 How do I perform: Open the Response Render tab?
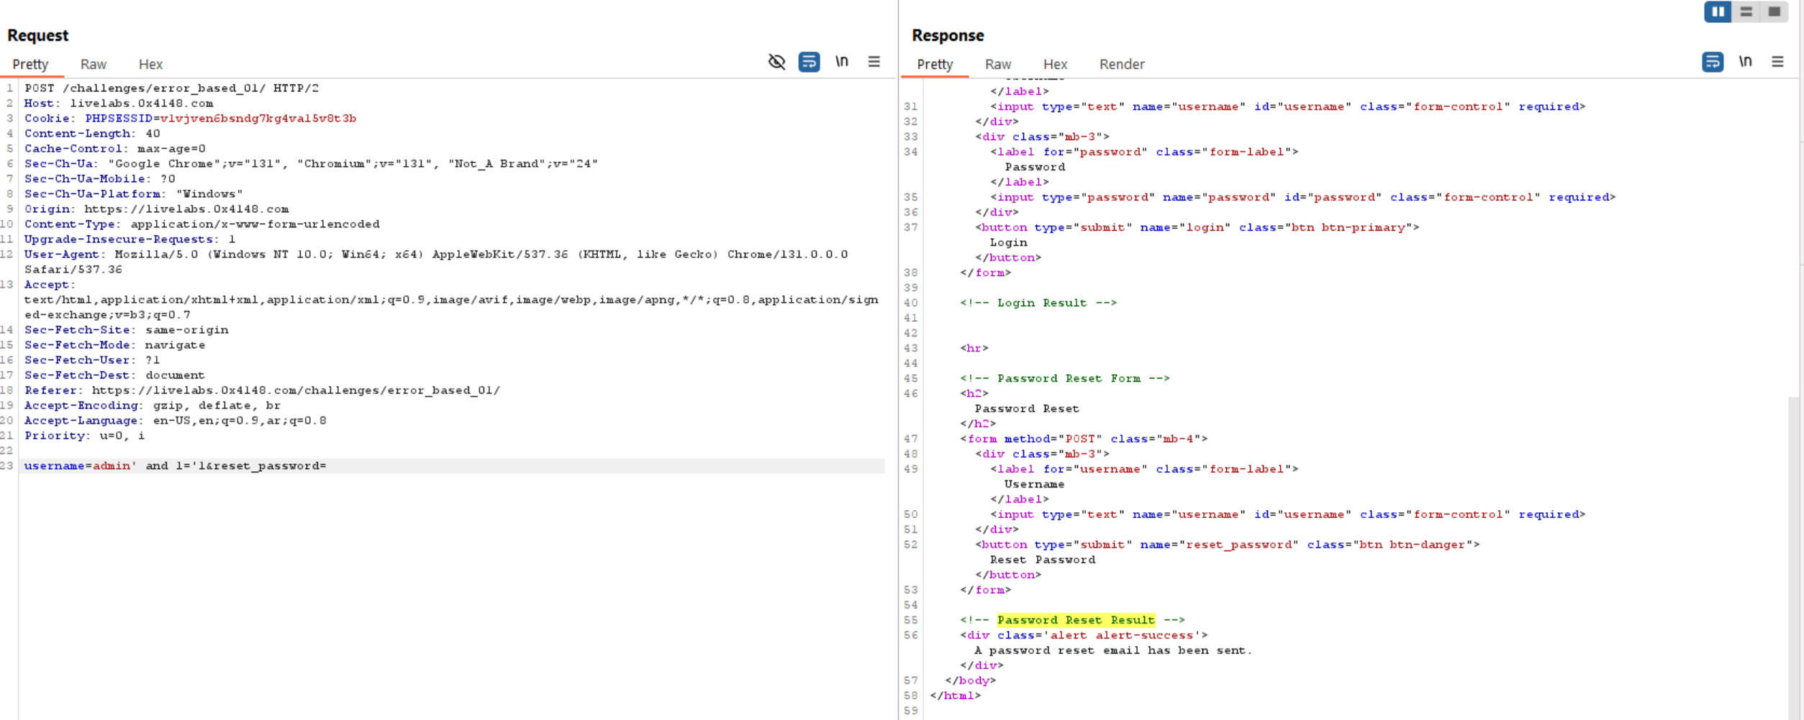[1122, 64]
